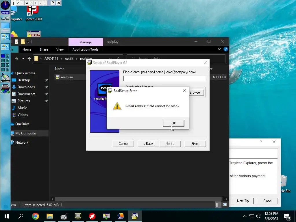Open the Share ribbon tab

click(44, 49)
